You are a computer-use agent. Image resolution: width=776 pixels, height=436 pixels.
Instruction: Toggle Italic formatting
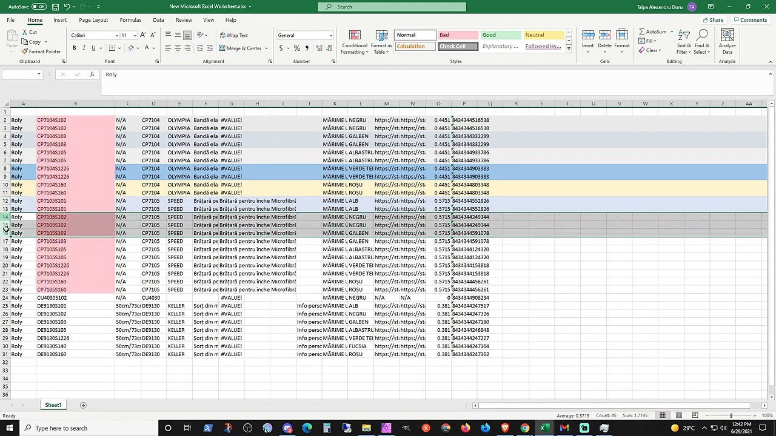coord(84,48)
